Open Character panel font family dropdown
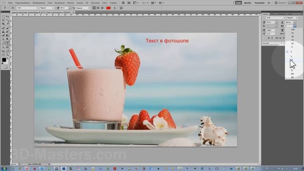Screen dimensions: 304x171 coord(284,18)
